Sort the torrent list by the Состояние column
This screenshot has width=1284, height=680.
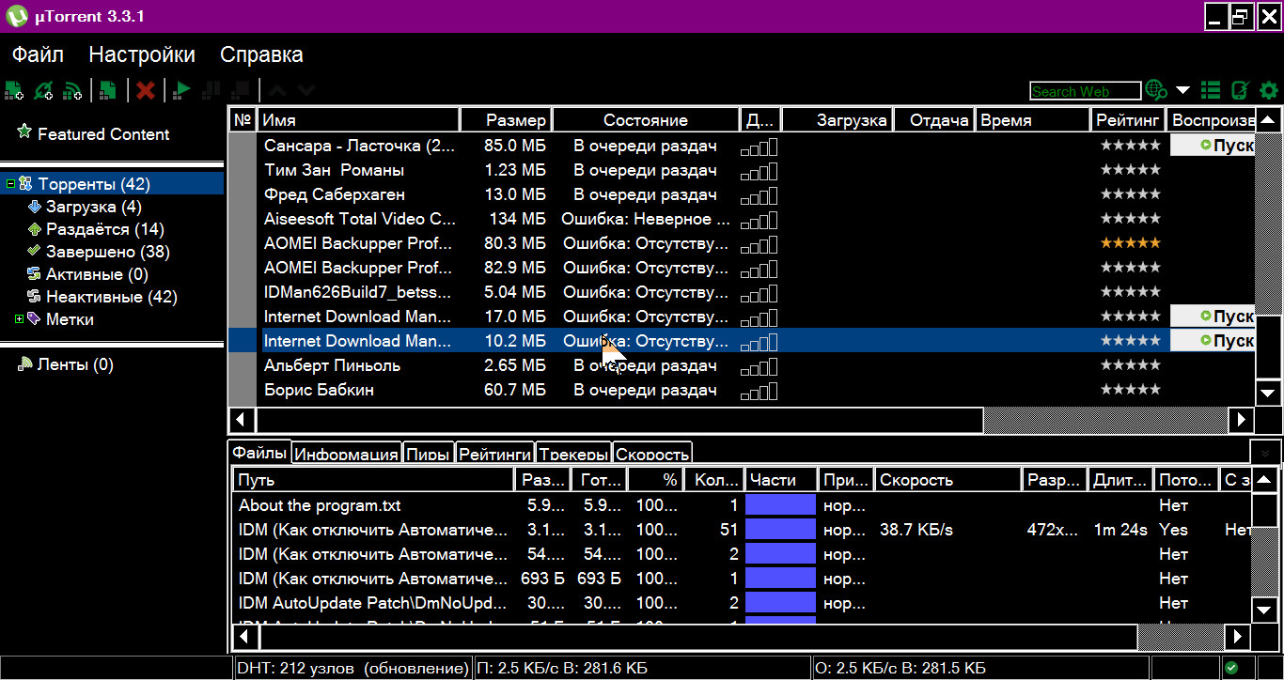click(646, 120)
